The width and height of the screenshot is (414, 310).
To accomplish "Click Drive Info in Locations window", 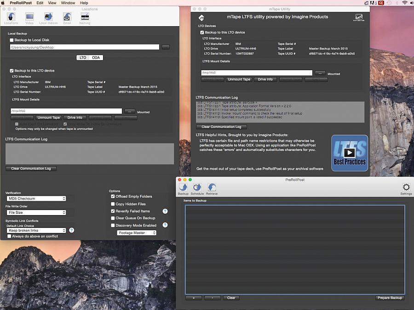I will click(75, 118).
